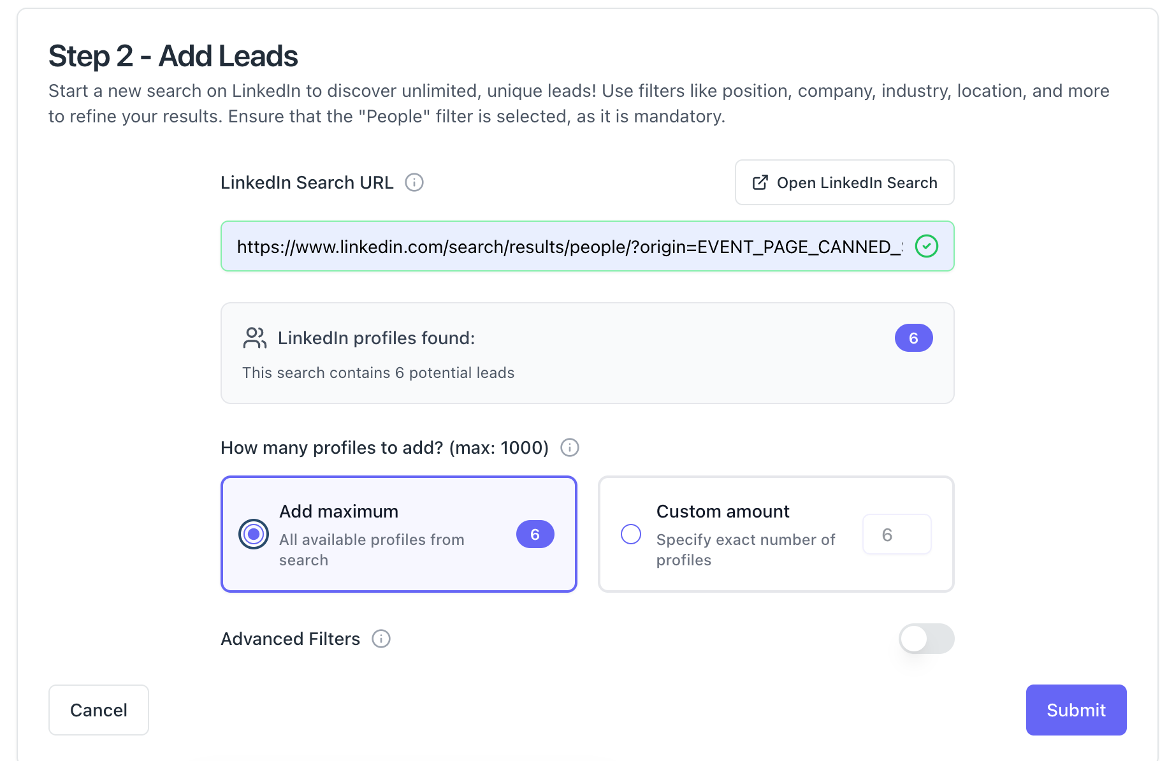The width and height of the screenshot is (1160, 761).
Task: Select the Custom amount radio button
Action: pyautogui.click(x=631, y=534)
